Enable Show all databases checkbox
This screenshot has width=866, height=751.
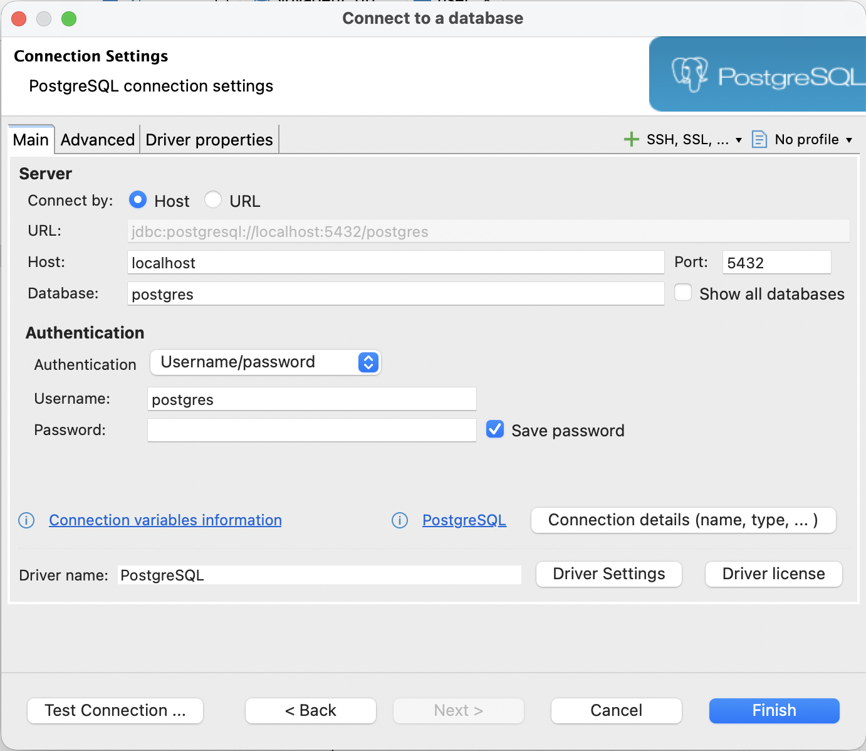click(x=683, y=293)
